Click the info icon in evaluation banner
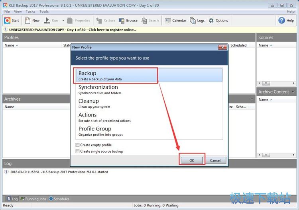This screenshot has width=299, height=210. coord(6,30)
